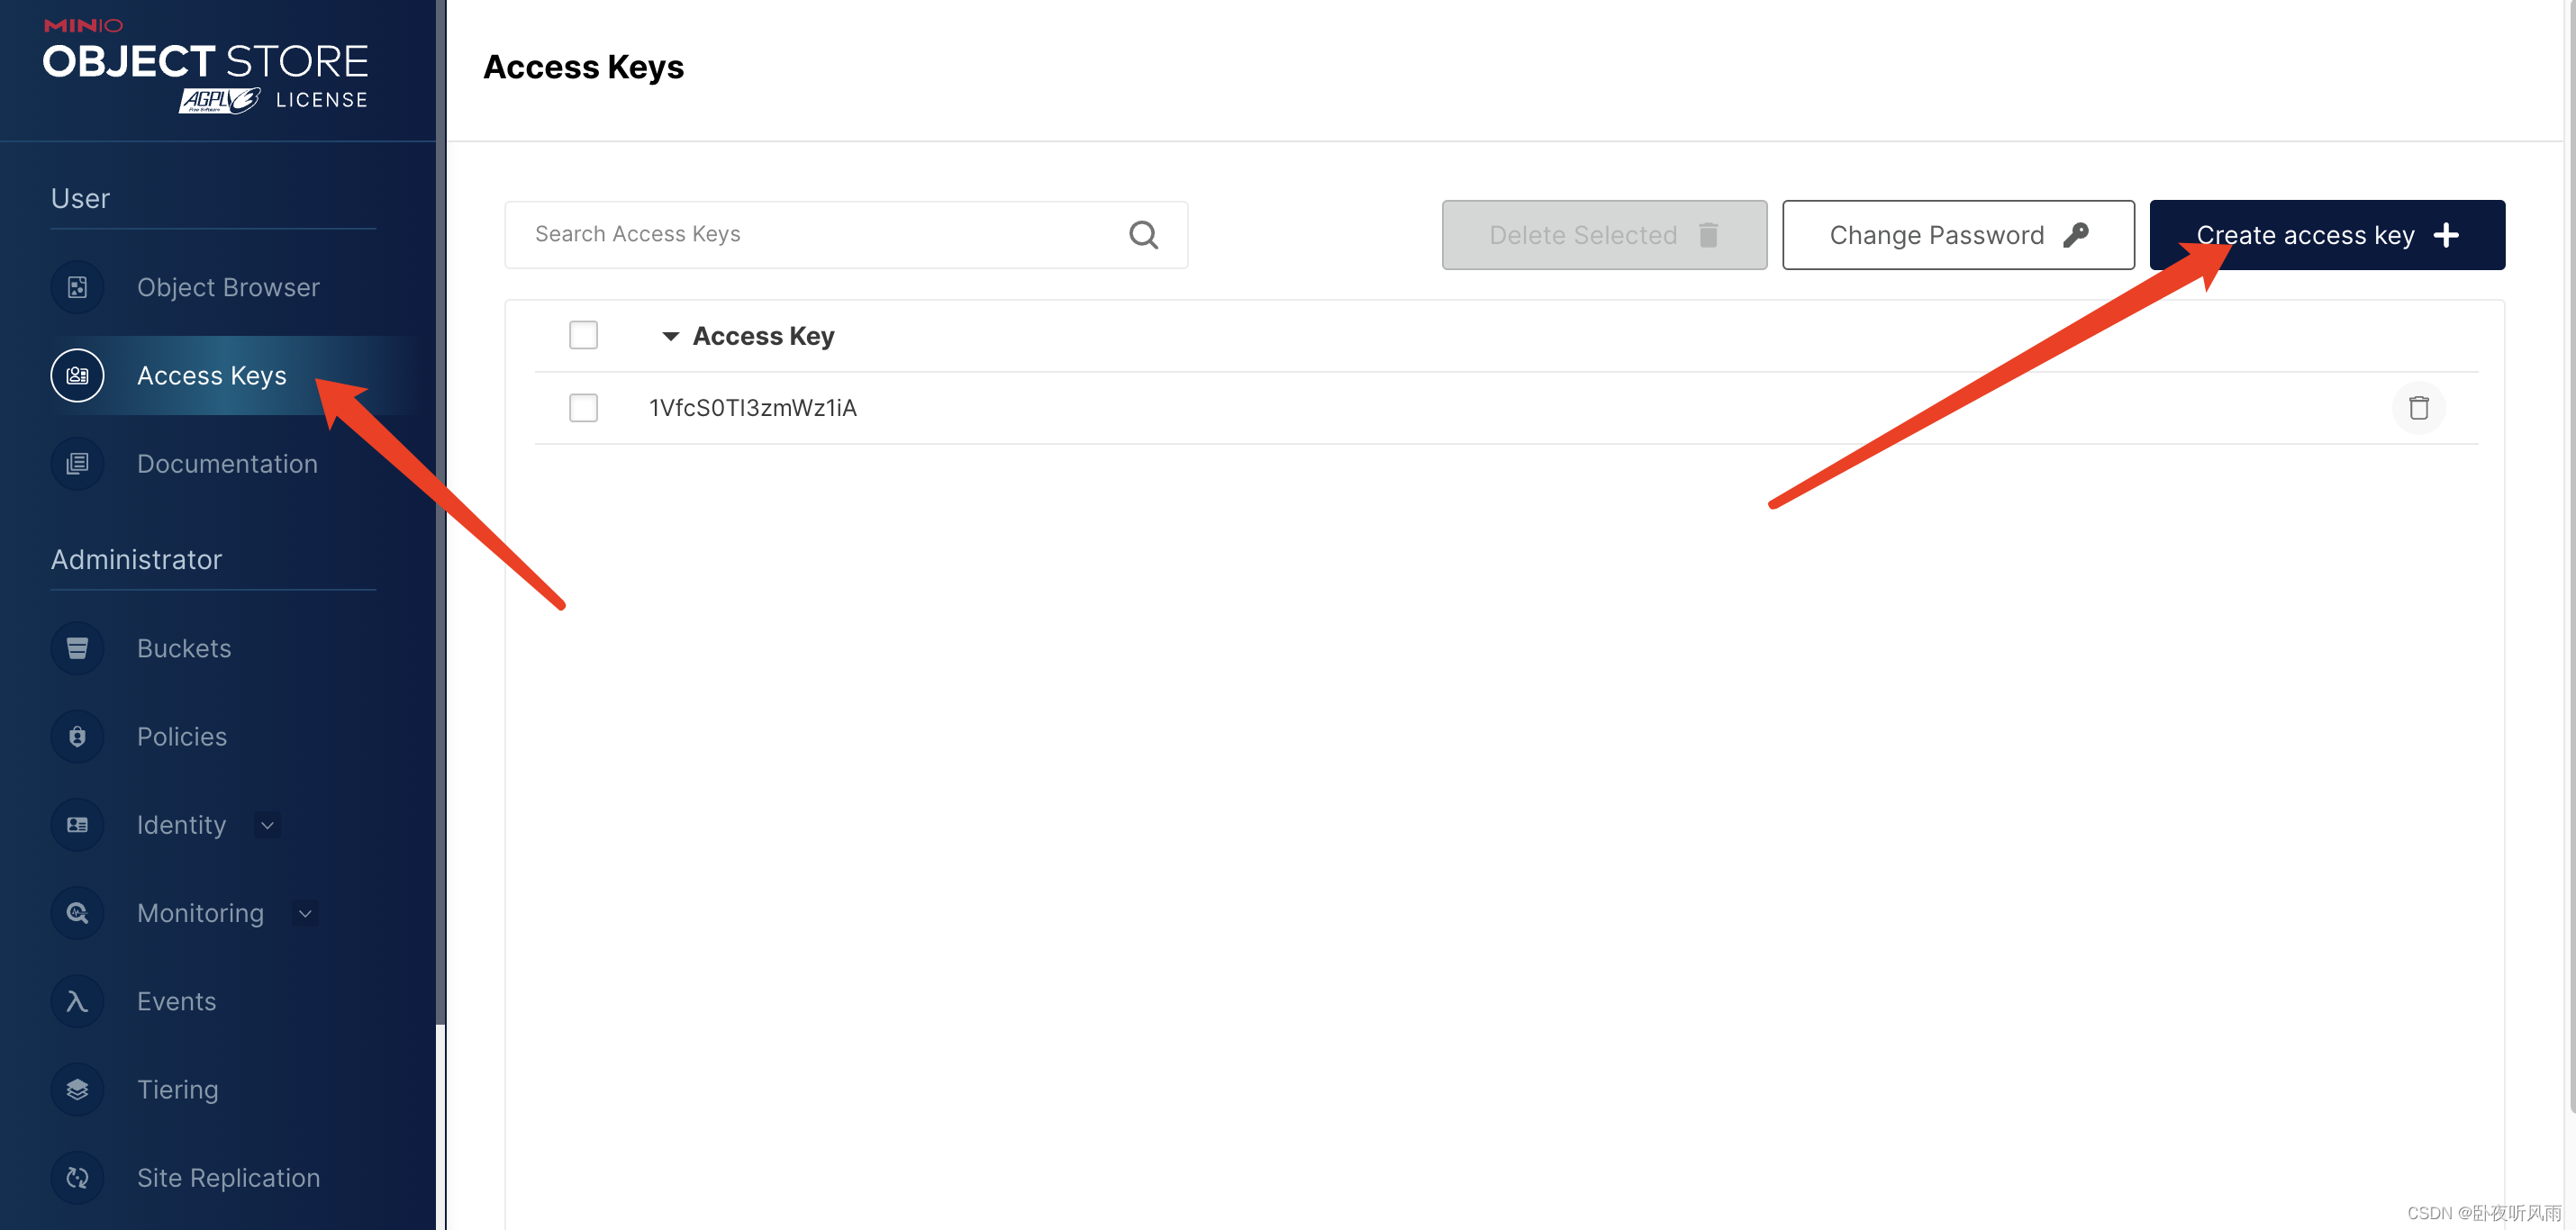This screenshot has height=1230, width=2576.
Task: Select the Access Keys header checkbox row
Action: click(583, 334)
